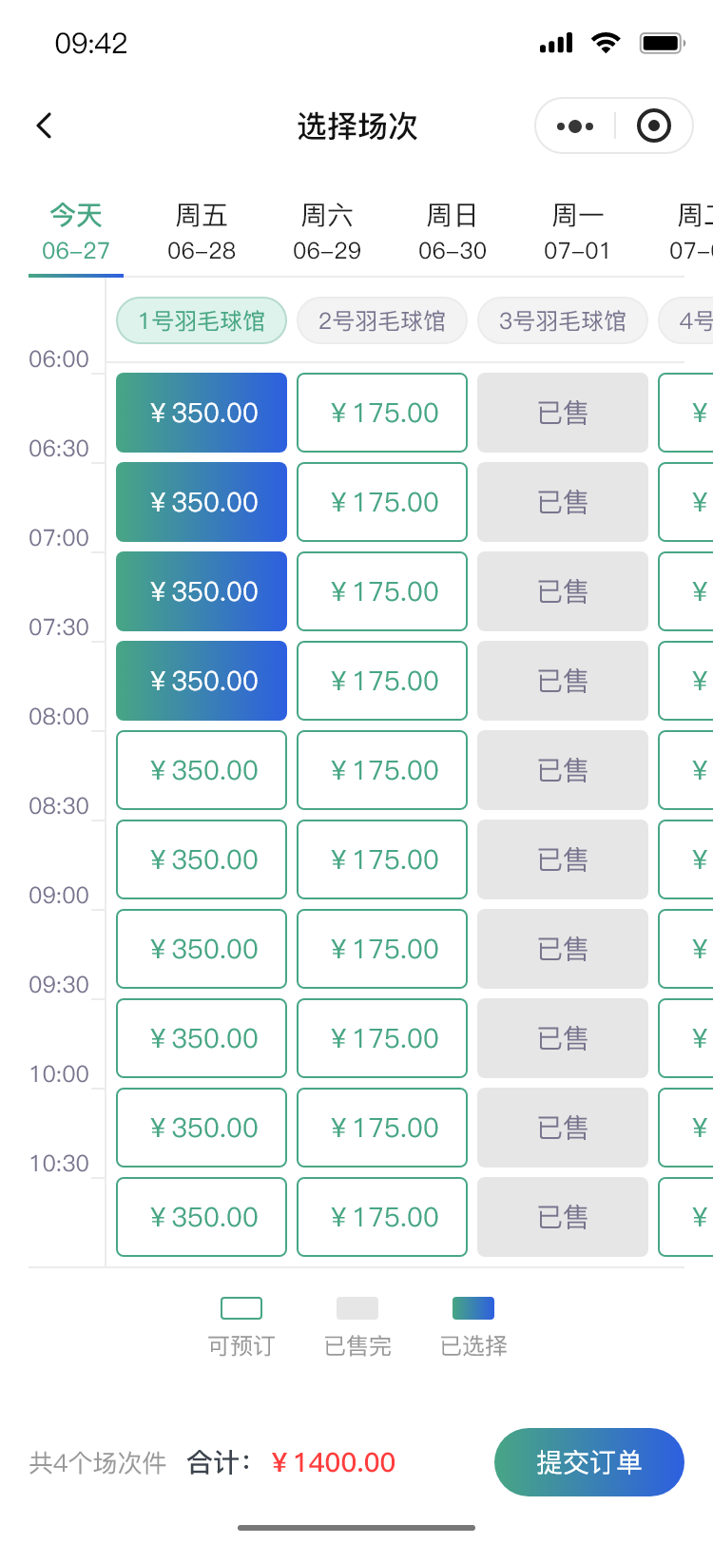The height and width of the screenshot is (1544, 713).
Task: Tap the gradient 已选择 legend swatch
Action: [473, 1308]
